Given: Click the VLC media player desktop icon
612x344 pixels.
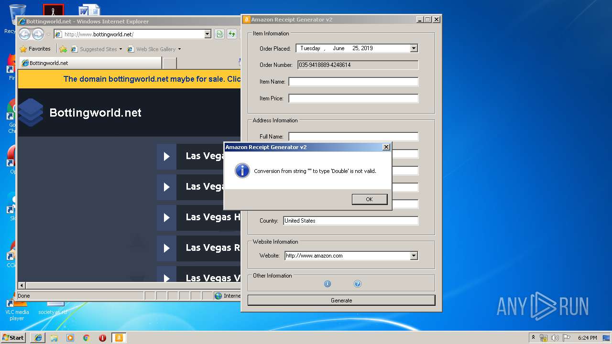Looking at the screenshot, I should click(x=16, y=310).
